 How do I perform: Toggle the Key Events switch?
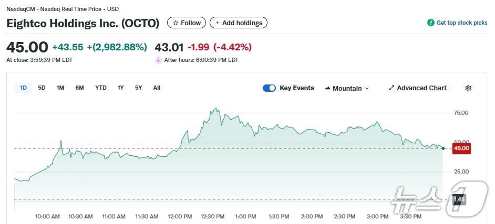[269, 88]
